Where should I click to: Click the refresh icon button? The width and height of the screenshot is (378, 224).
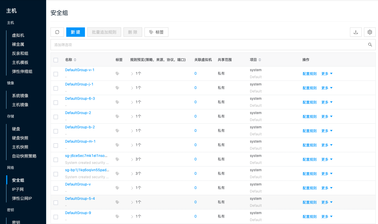point(57,32)
